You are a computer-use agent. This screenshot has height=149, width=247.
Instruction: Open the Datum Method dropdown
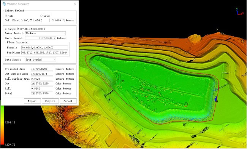(x=45, y=33)
